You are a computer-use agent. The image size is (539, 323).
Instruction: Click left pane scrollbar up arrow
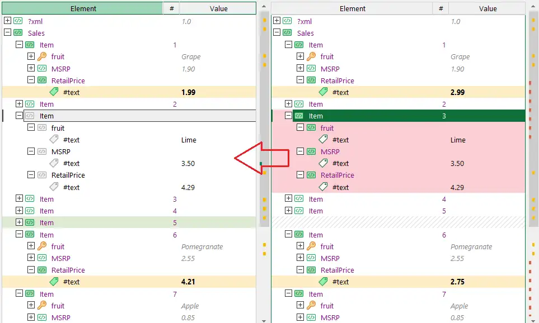[x=264, y=6]
